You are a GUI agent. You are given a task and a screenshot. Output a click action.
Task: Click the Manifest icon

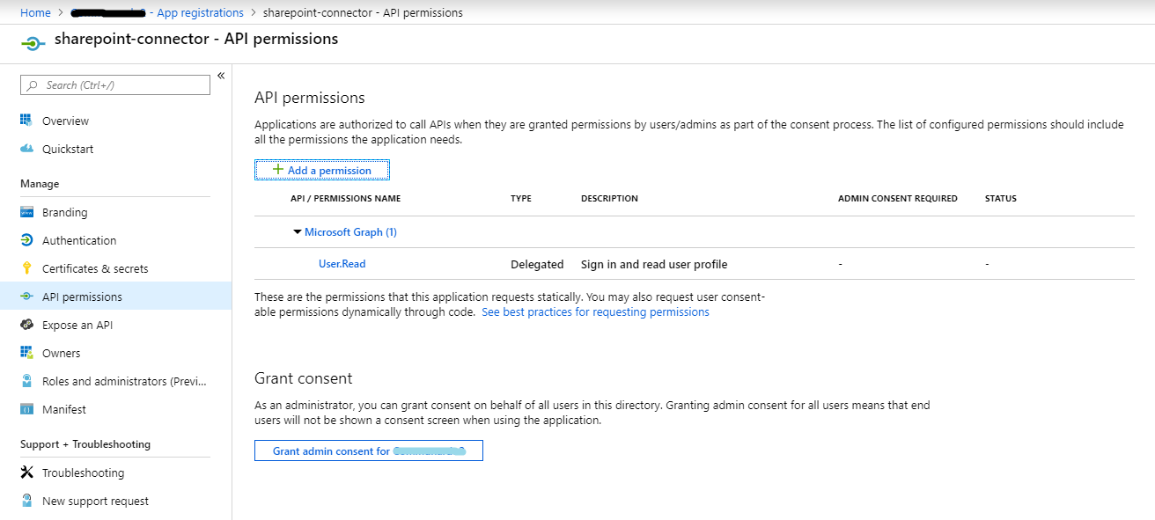click(26, 409)
